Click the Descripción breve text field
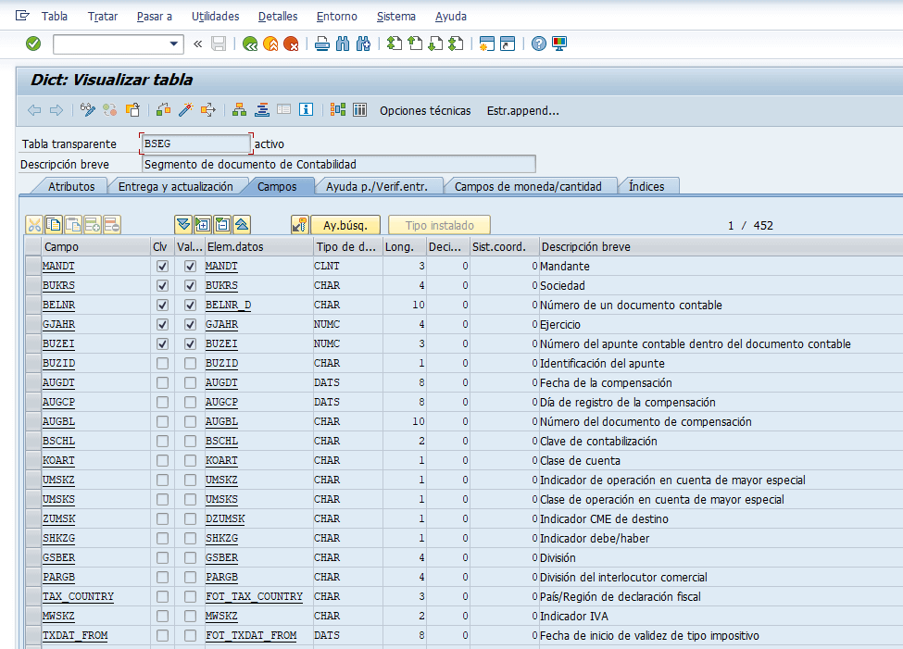 [x=338, y=164]
